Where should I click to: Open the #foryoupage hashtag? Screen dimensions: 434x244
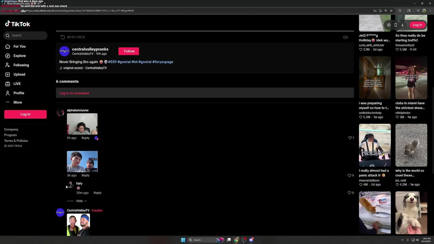[163, 62]
